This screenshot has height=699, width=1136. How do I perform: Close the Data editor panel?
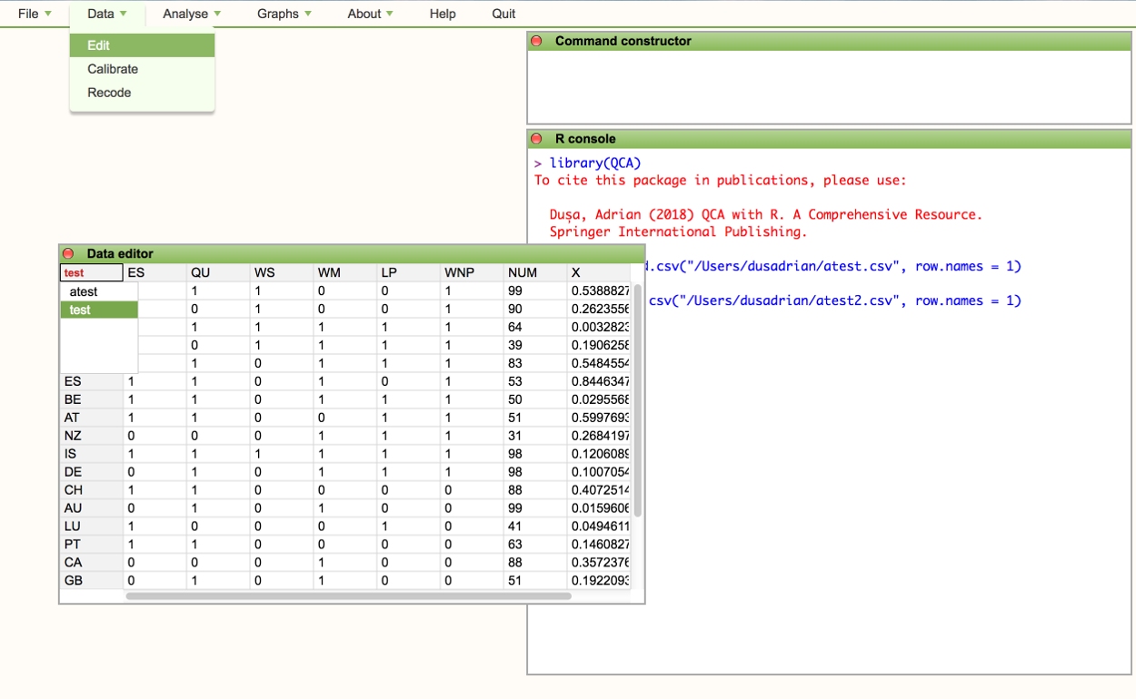pos(68,254)
